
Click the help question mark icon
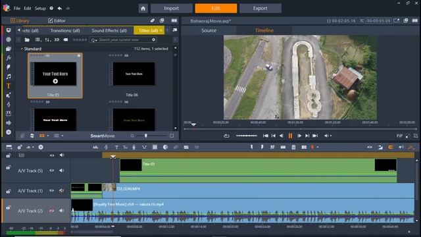pyautogui.click(x=51, y=9)
